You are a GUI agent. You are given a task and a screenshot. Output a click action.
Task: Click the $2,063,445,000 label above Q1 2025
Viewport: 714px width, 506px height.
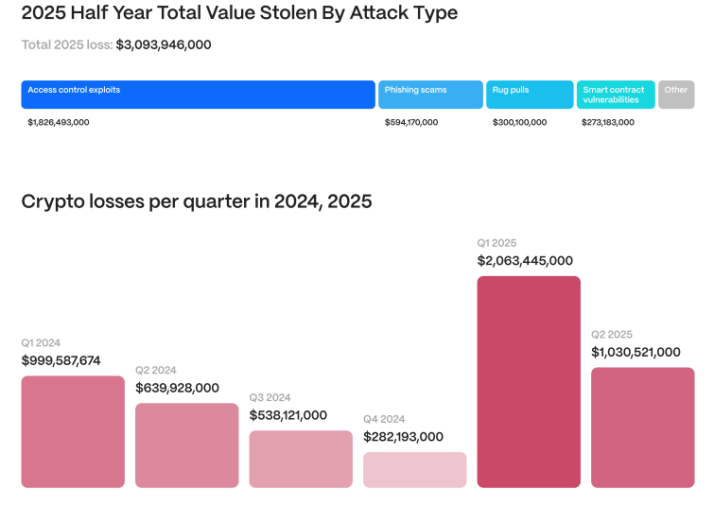(x=525, y=261)
